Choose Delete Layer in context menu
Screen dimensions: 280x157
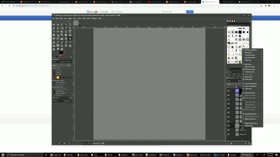tap(252, 79)
